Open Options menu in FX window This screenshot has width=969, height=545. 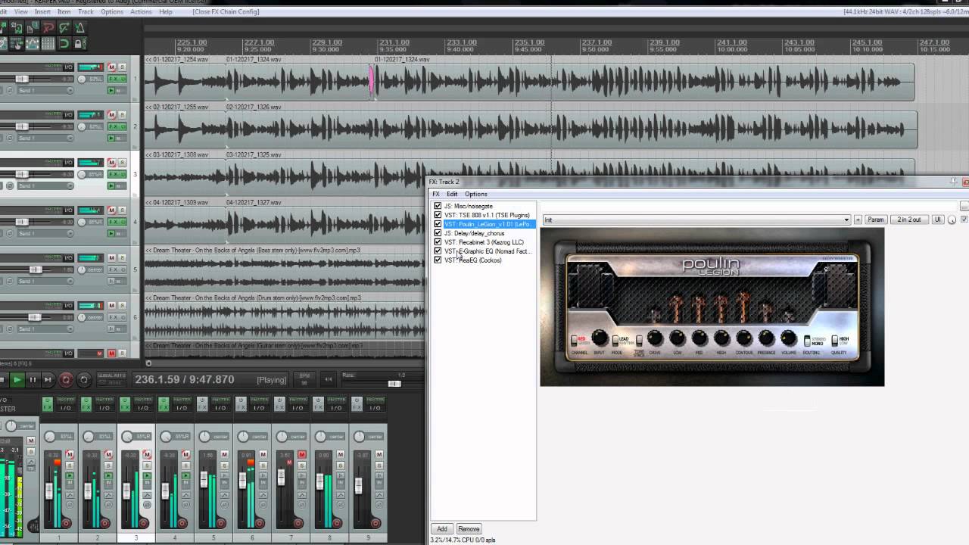coord(476,195)
